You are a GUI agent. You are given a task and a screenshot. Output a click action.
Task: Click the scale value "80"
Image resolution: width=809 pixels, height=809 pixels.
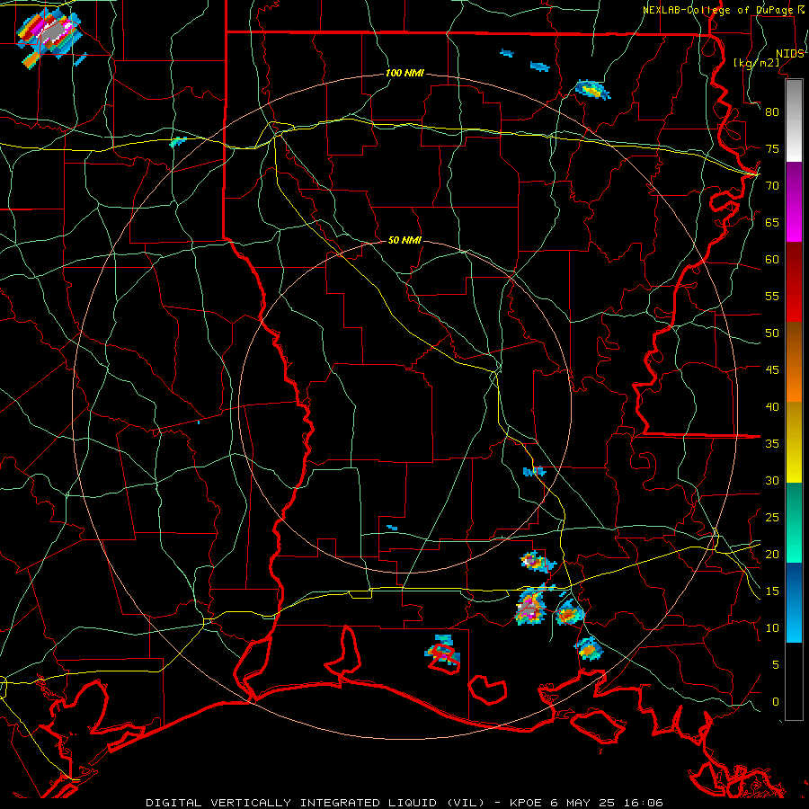pos(772,112)
